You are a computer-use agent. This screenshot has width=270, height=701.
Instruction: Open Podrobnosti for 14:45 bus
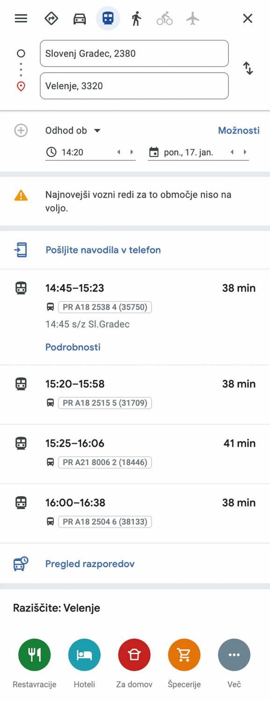tap(73, 347)
